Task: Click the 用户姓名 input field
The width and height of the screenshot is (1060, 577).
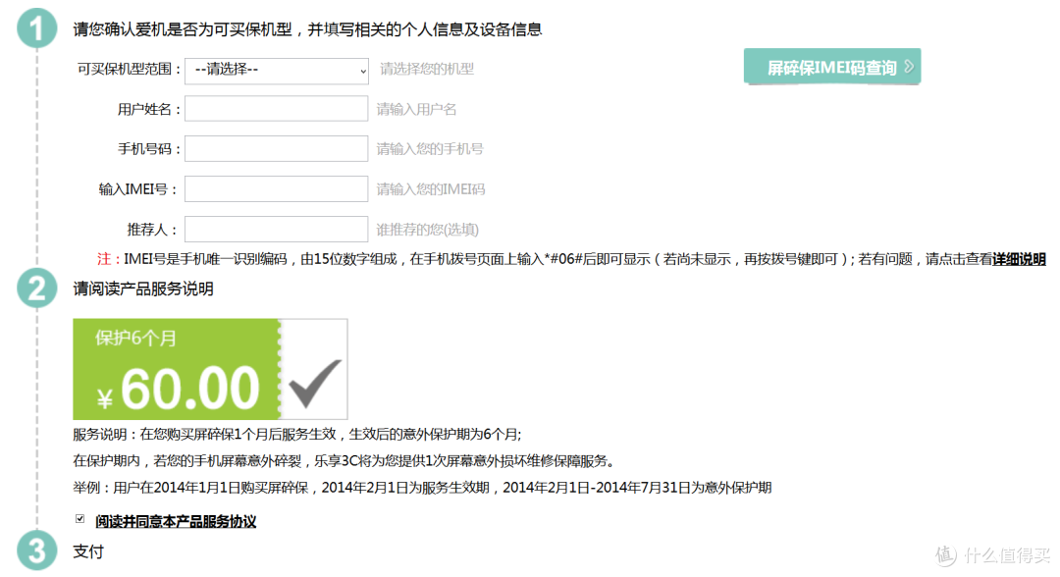Action: [277, 109]
